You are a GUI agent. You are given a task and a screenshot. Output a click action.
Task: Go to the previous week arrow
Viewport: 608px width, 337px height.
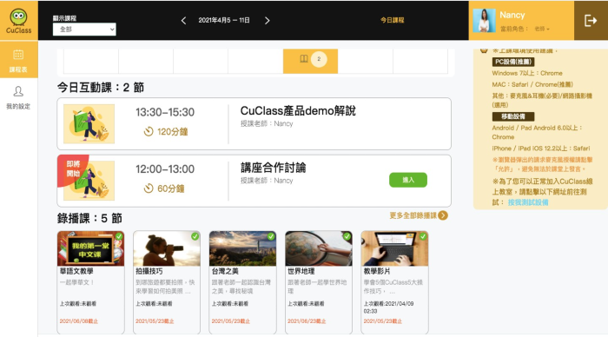pyautogui.click(x=183, y=21)
